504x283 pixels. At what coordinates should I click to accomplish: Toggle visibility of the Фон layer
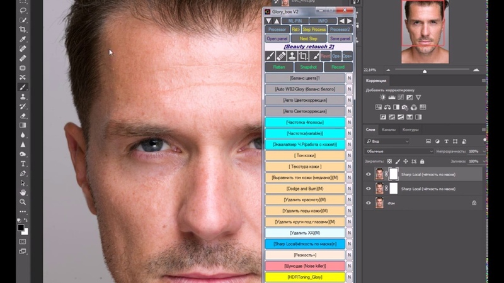click(369, 203)
